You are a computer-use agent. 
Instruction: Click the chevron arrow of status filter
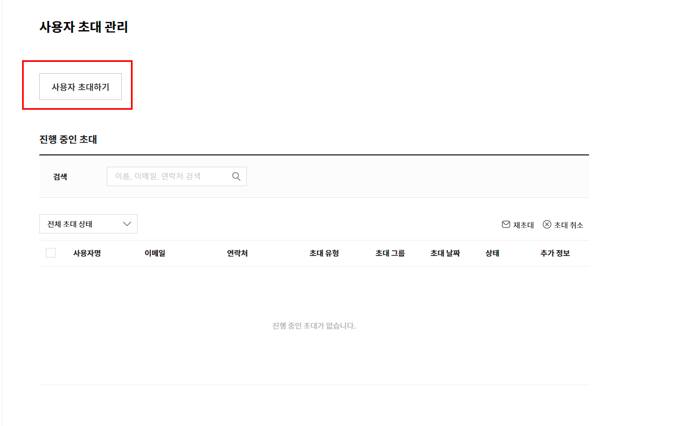[127, 224]
